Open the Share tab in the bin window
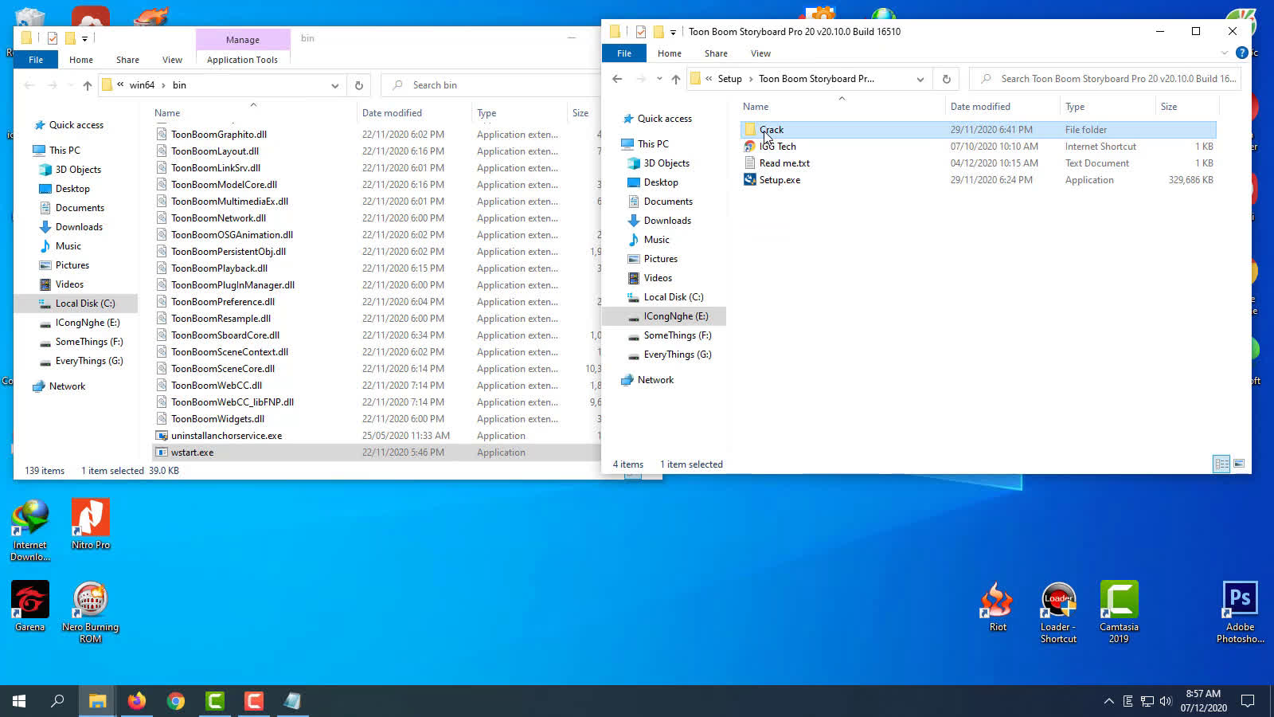Viewport: 1274px width, 717px height. [127, 60]
